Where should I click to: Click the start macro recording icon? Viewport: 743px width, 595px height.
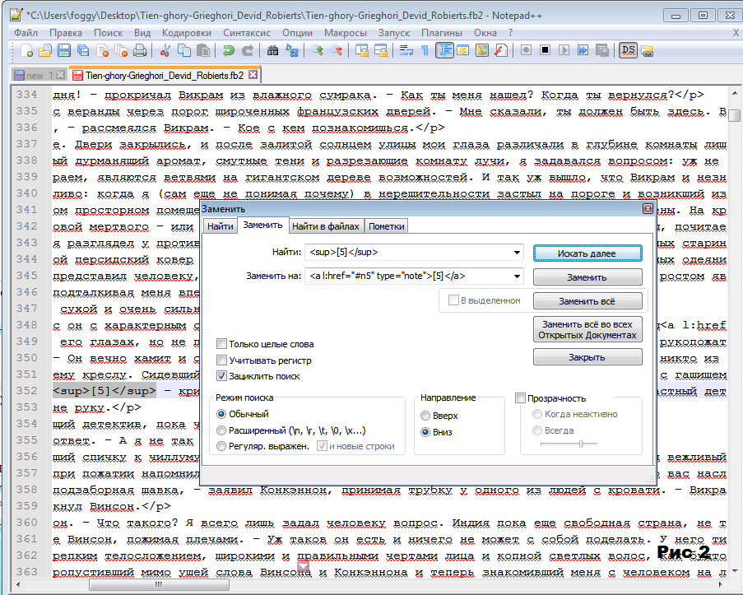(526, 51)
